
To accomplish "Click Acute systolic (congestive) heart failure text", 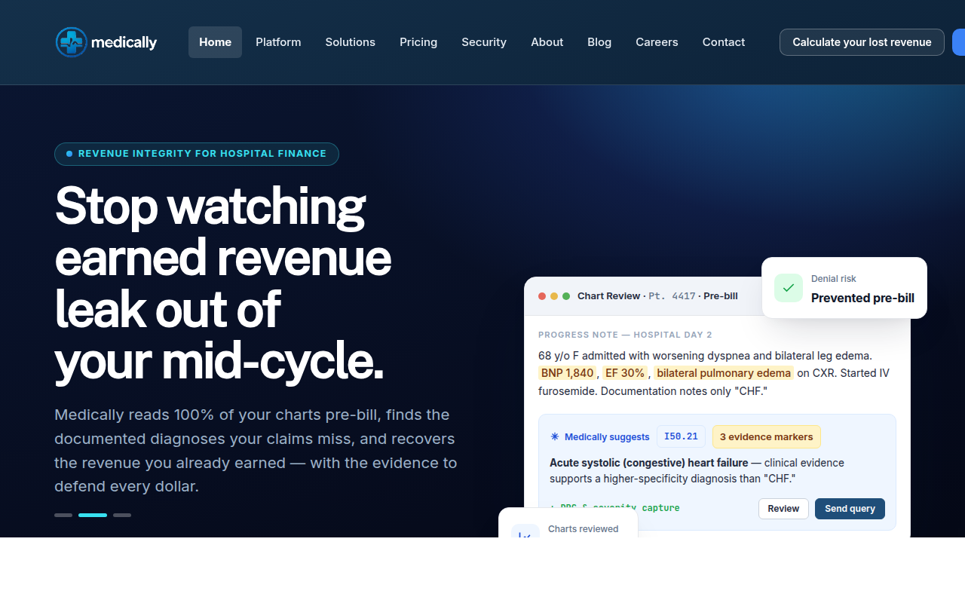I will (x=649, y=463).
